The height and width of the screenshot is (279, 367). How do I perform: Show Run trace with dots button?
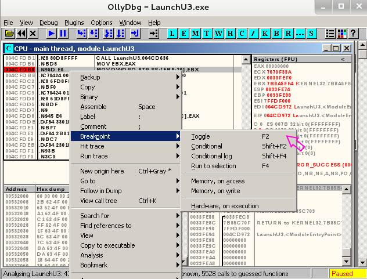pyautogui.click(x=300, y=34)
